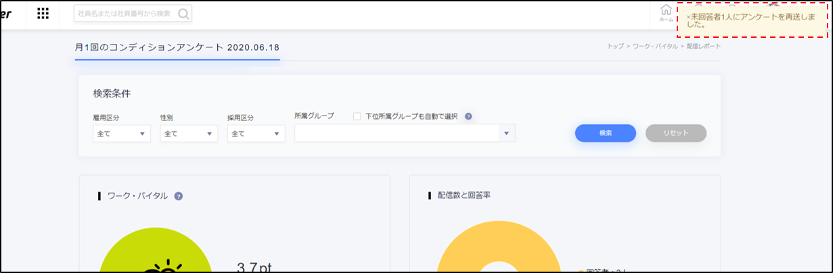This screenshot has width=833, height=273.
Task: Click the 検索 button
Action: 606,133
